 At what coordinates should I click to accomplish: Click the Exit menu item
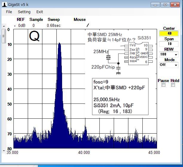click(x=40, y=12)
